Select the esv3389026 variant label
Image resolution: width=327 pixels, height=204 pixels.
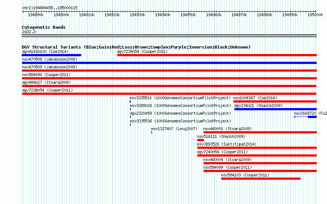pyautogui.click(x=180, y=105)
